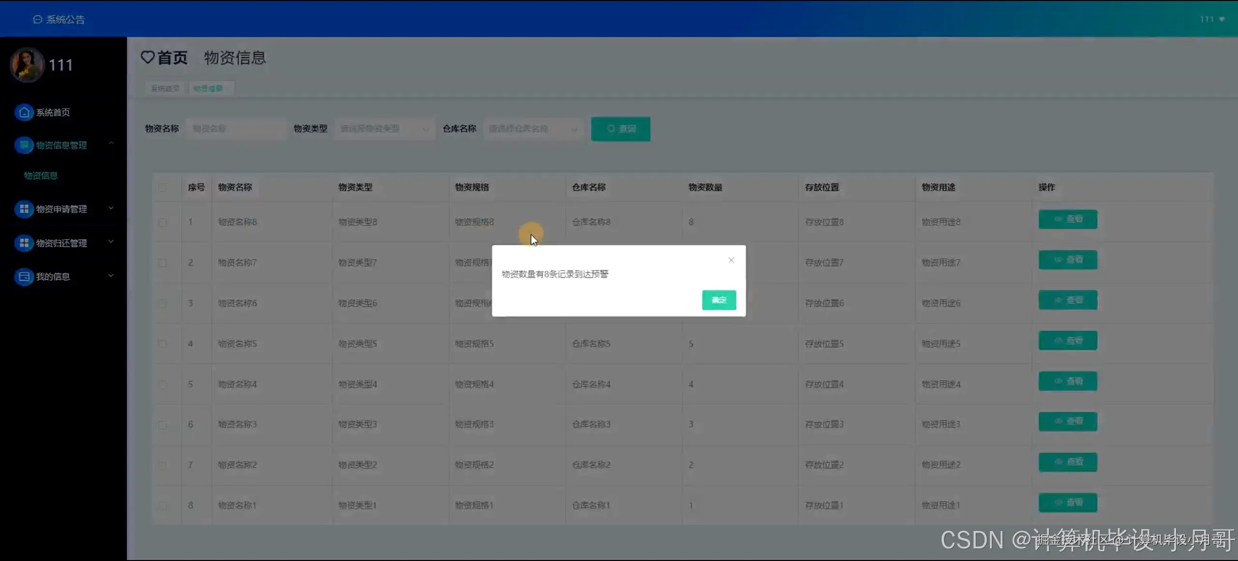Screen dimensions: 1238x561
Task: Toggle the select-all header checkbox
Action: pyautogui.click(x=162, y=187)
